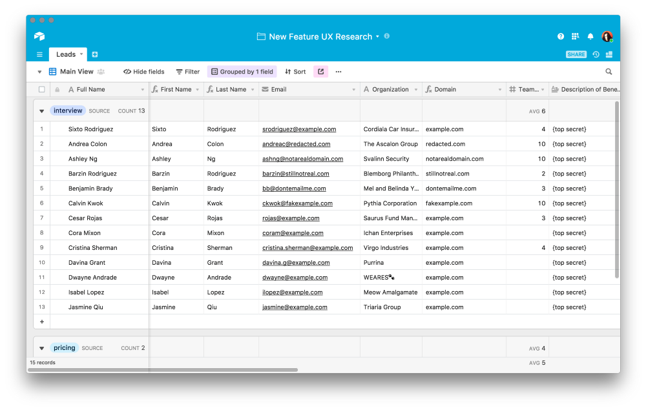Screen dimensions: 646x410
Task: Open the help menu question mark icon
Action: click(560, 37)
